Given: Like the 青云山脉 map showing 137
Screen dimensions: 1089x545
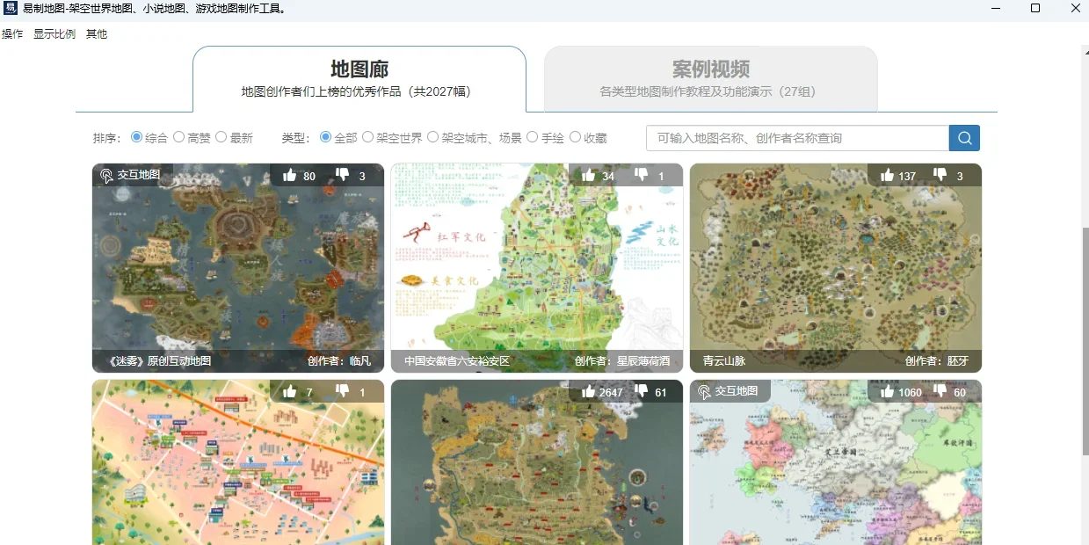Looking at the screenshot, I should 888,175.
